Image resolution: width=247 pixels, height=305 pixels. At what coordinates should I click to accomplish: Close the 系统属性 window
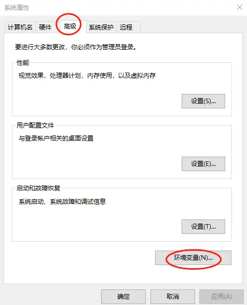coord(240,7)
